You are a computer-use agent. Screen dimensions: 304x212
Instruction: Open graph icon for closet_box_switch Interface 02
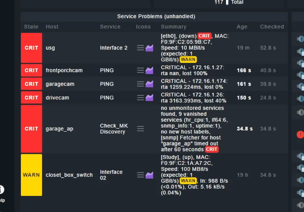point(149,175)
